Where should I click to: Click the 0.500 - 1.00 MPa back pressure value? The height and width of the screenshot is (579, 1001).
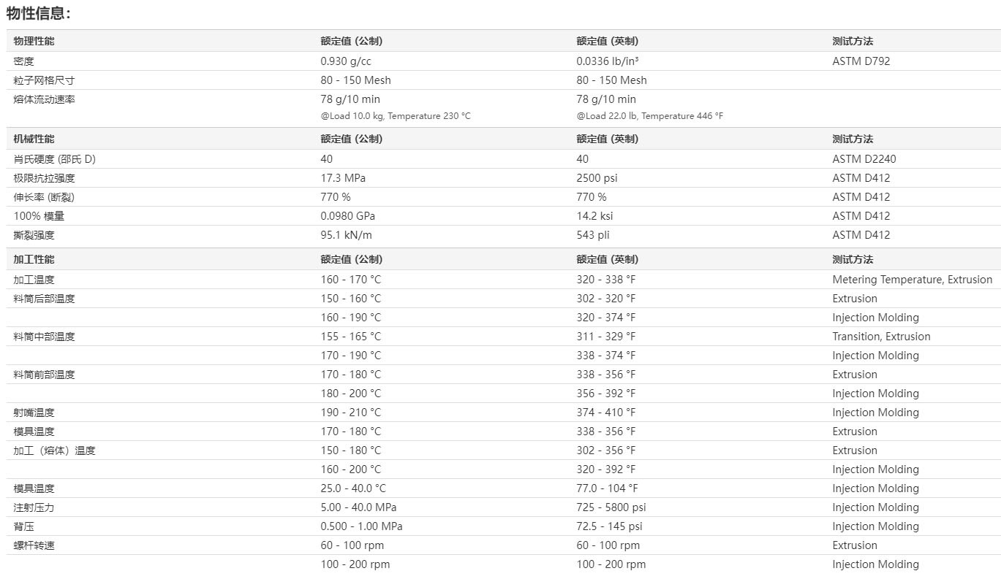tap(361, 526)
